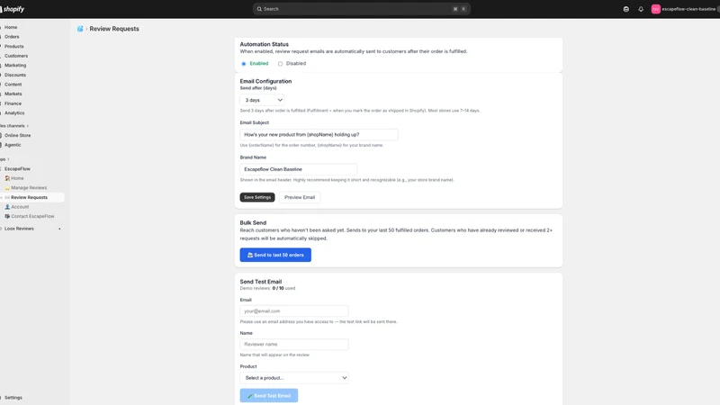
Task: Click Send Test Email button
Action: [268, 395]
